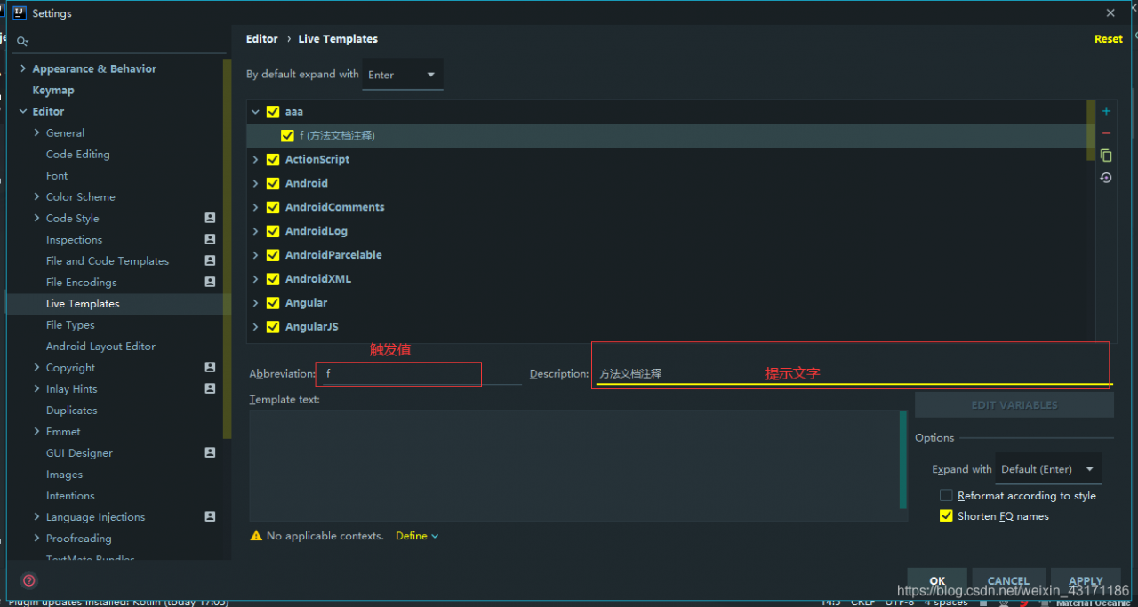The width and height of the screenshot is (1138, 607).
Task: Expand the Emmet settings node
Action: [36, 431]
